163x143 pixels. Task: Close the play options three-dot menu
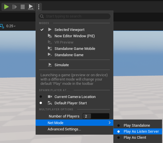point(39,7)
